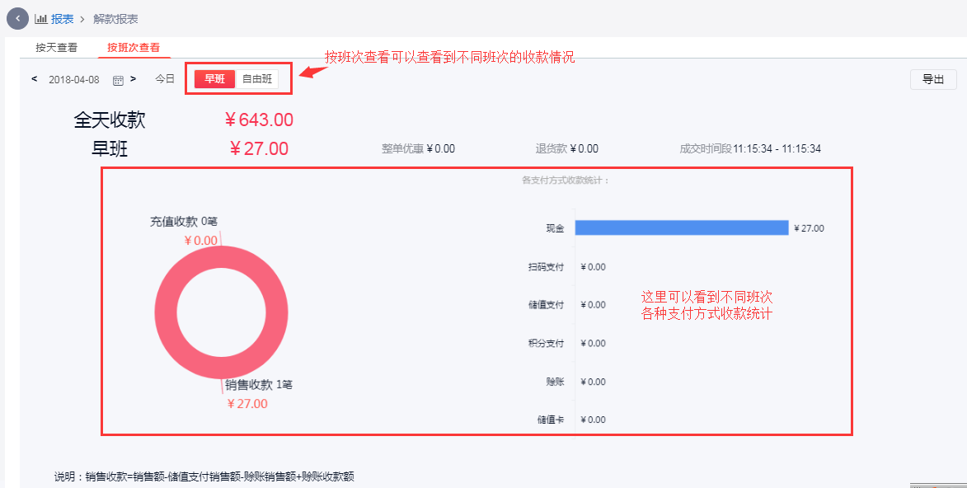Click the next date arrow

(134, 78)
